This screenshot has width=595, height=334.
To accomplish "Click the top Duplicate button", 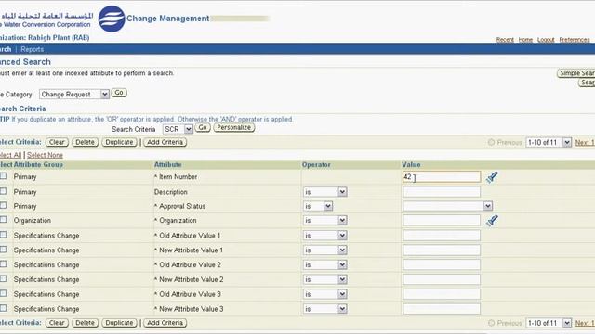I will tap(119, 142).
